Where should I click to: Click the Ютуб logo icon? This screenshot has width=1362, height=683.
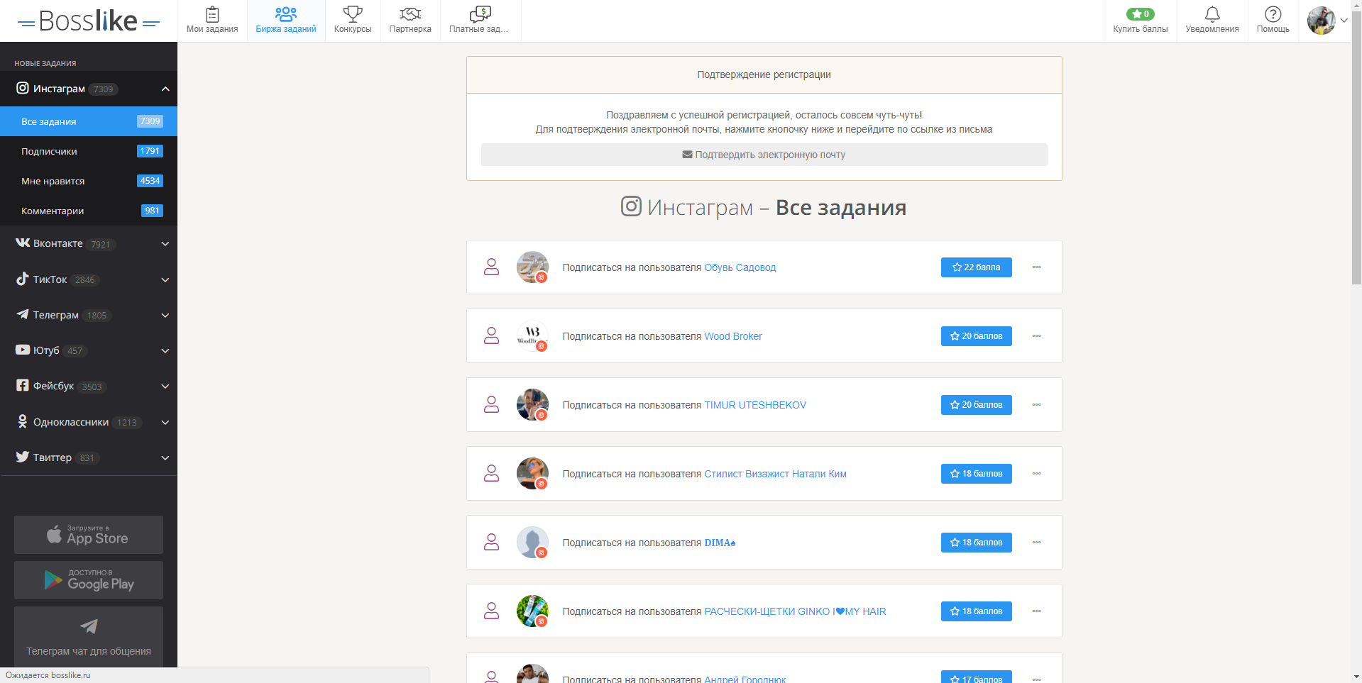coord(23,350)
